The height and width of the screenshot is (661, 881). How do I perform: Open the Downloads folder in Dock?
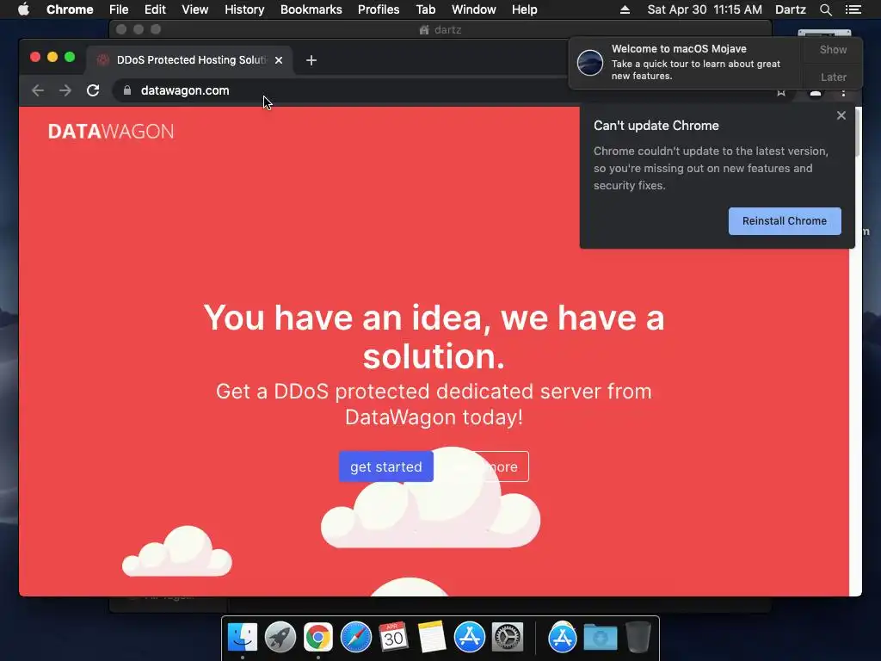point(600,638)
